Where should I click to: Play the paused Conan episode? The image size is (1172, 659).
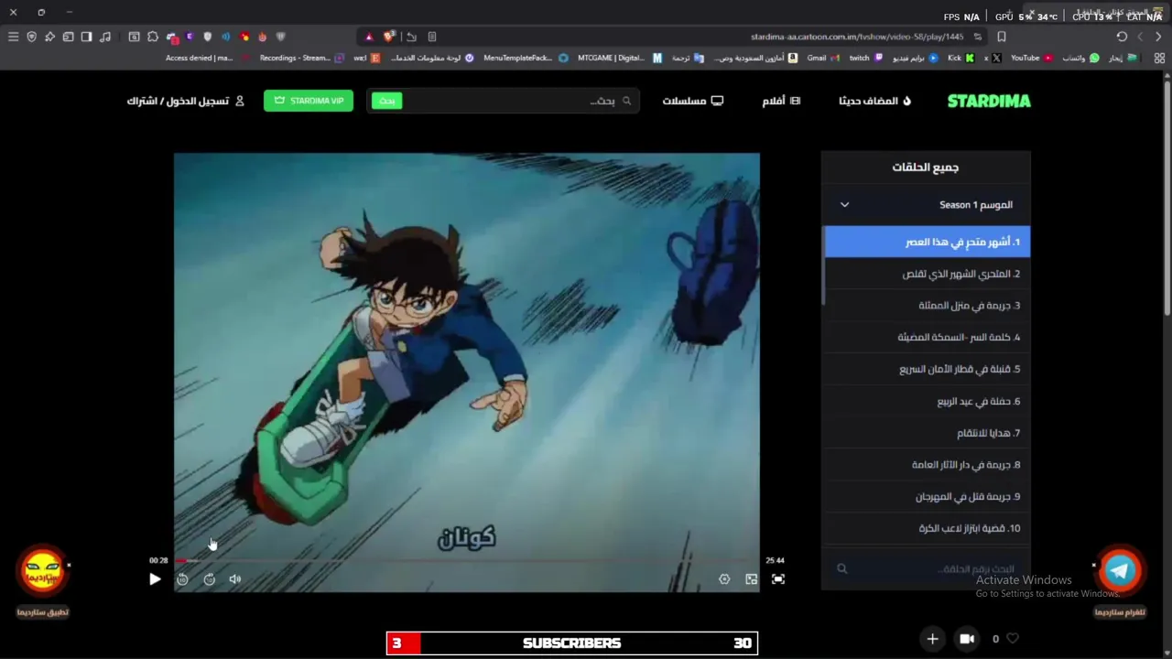click(x=155, y=578)
